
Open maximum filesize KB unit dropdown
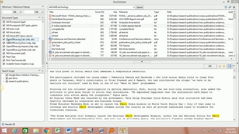(x=39, y=12)
